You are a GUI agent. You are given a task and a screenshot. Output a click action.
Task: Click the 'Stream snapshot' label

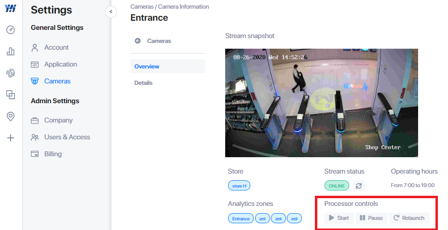250,36
